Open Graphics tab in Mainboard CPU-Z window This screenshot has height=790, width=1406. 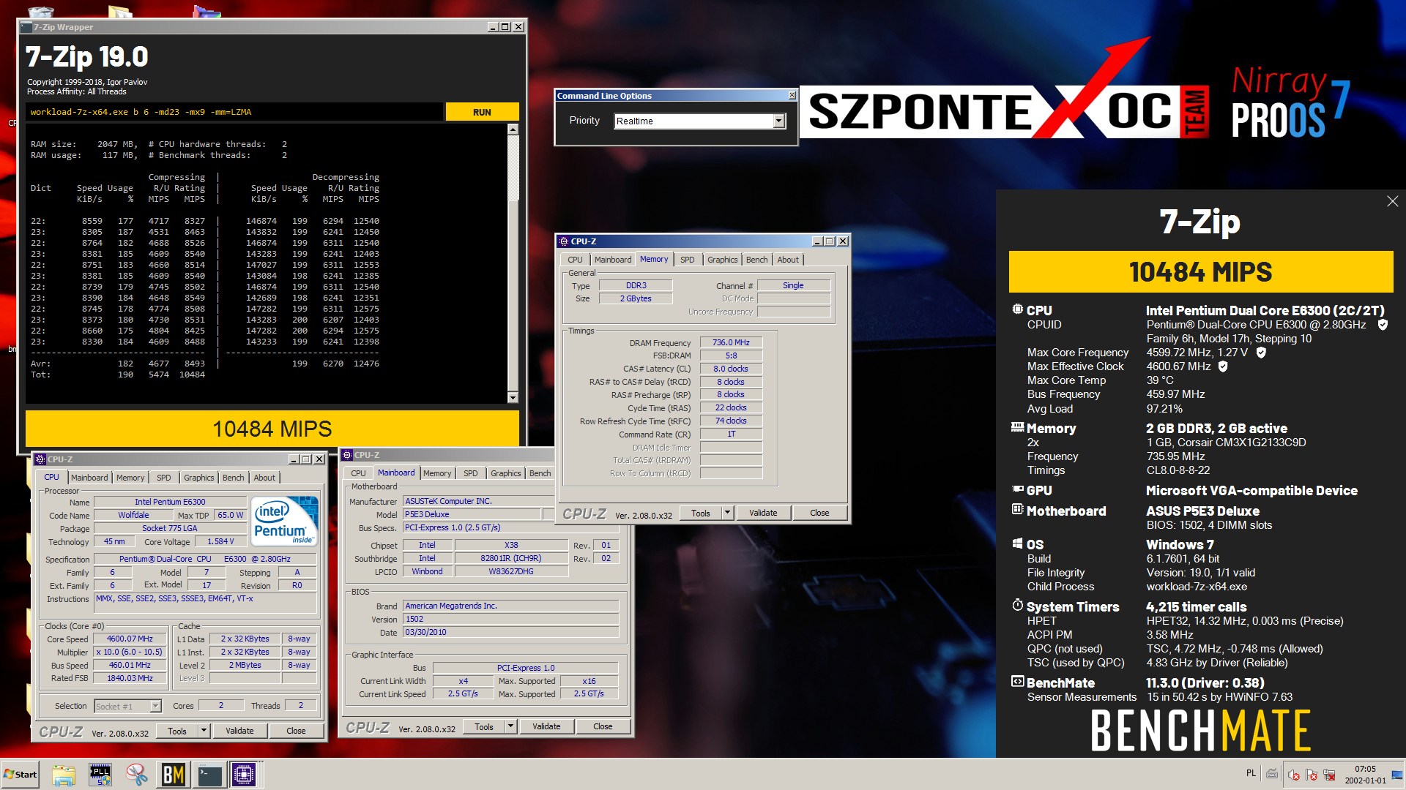[506, 473]
